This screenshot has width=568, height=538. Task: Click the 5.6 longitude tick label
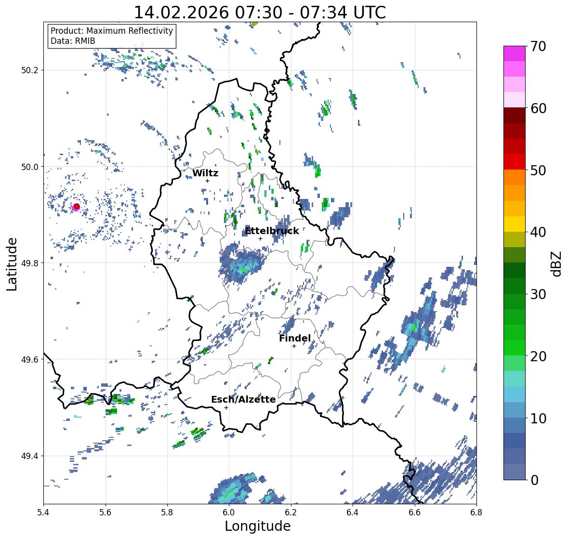pos(106,512)
